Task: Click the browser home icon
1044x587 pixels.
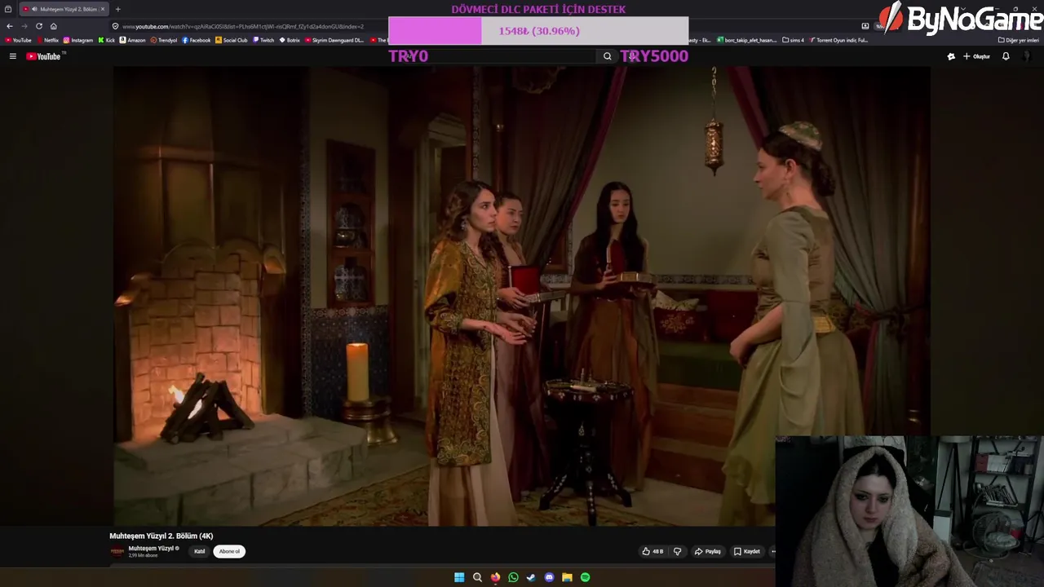Action: [x=54, y=26]
